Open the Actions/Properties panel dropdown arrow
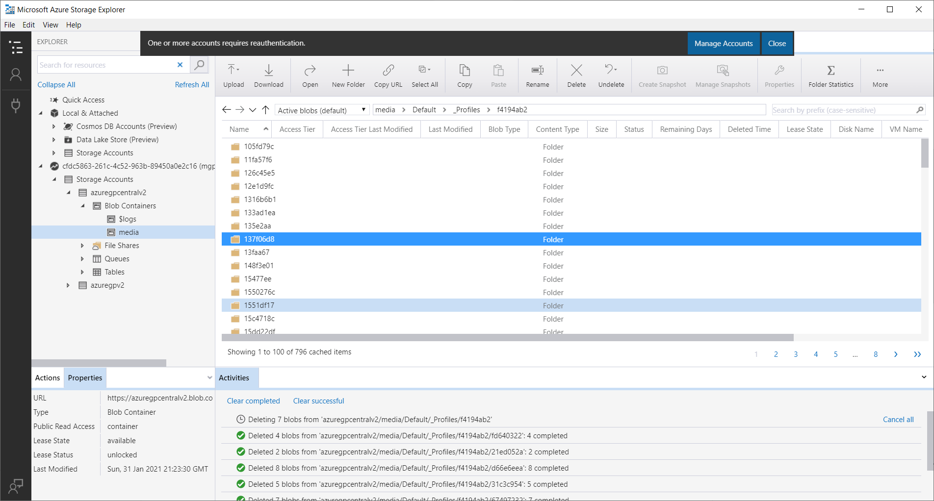The height and width of the screenshot is (501, 934). click(x=209, y=377)
